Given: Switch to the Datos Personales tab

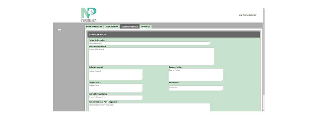Looking at the screenshot, I should coord(94,27).
